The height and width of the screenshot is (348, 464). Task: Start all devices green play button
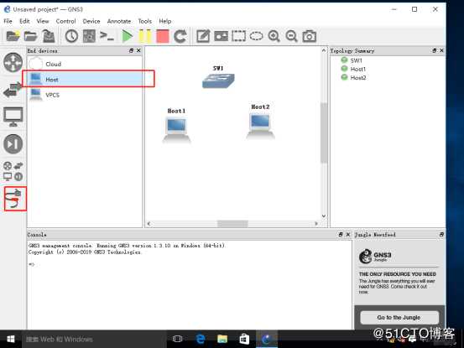pos(128,36)
